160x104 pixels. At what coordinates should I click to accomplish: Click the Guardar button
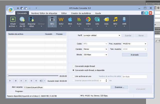pos(128,36)
